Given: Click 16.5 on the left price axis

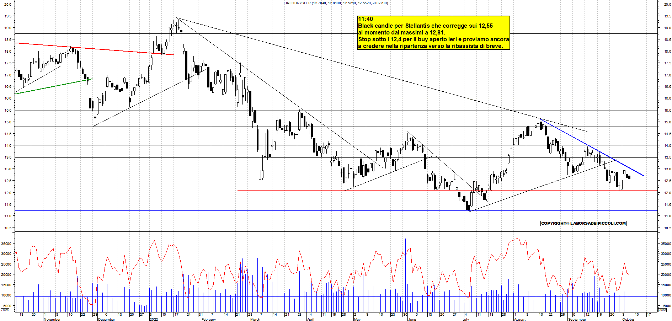Looking at the screenshot, I should pyautogui.click(x=8, y=87).
